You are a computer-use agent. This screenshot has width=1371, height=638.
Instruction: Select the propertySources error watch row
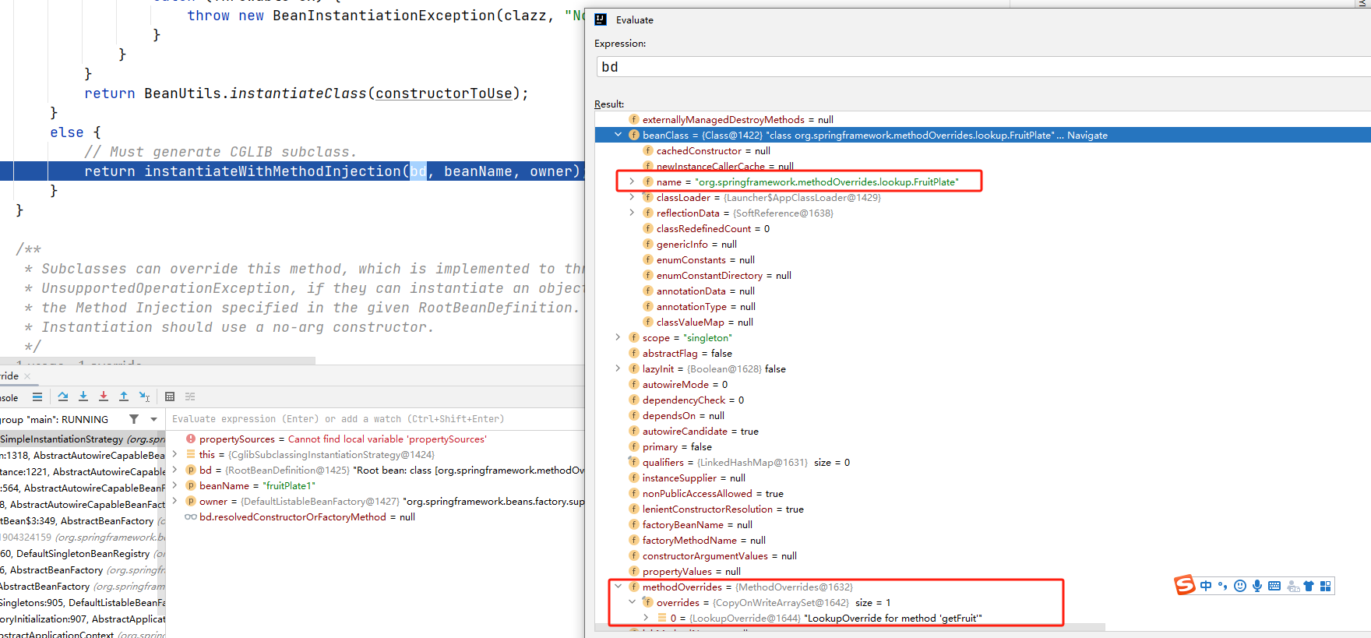pyautogui.click(x=375, y=439)
